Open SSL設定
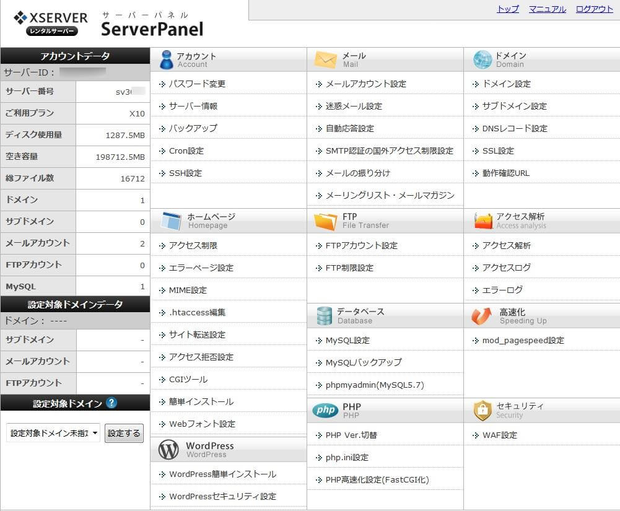 click(498, 151)
